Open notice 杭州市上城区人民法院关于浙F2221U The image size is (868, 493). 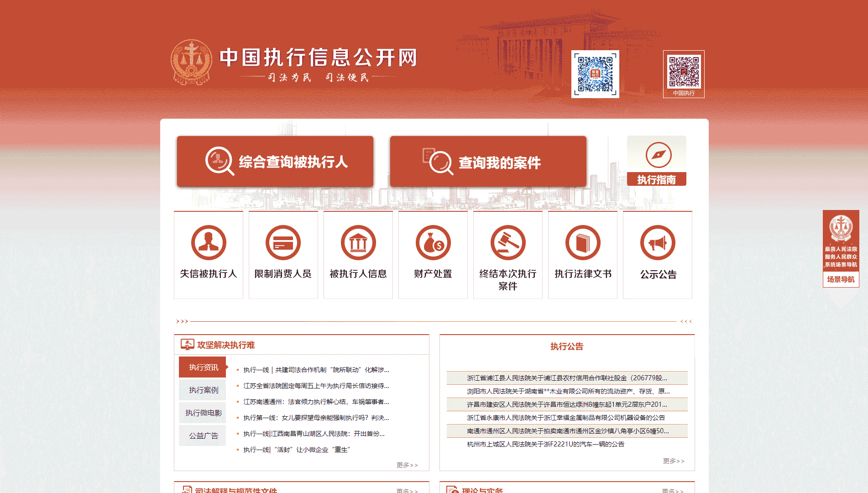click(x=545, y=444)
